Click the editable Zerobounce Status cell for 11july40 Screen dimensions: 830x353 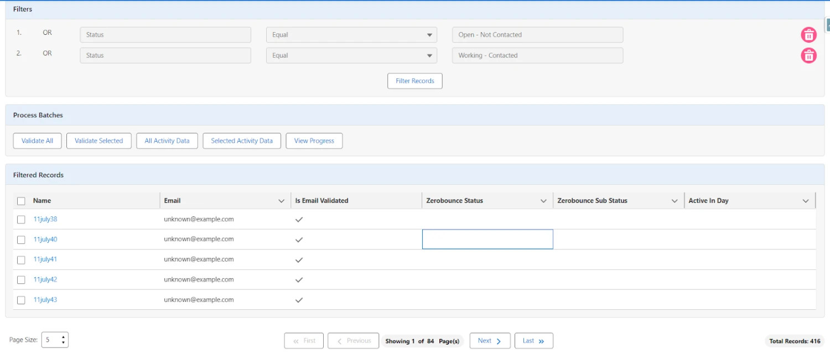tap(487, 239)
